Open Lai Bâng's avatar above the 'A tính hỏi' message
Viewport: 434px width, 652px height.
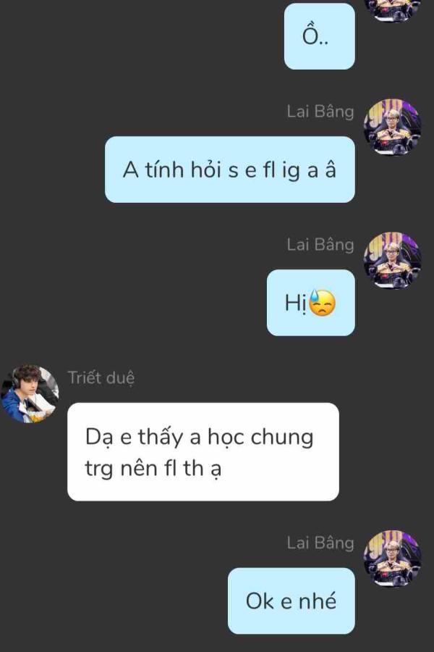coord(393,128)
